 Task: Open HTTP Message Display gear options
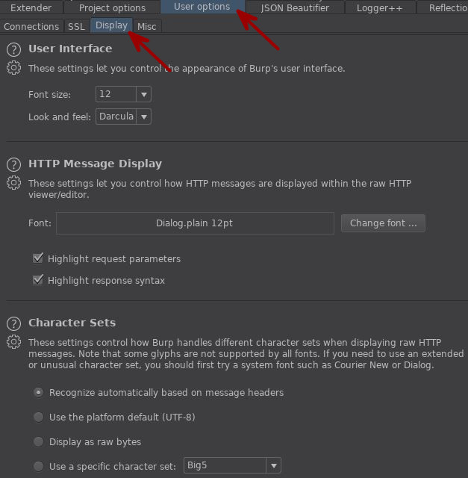click(13, 182)
